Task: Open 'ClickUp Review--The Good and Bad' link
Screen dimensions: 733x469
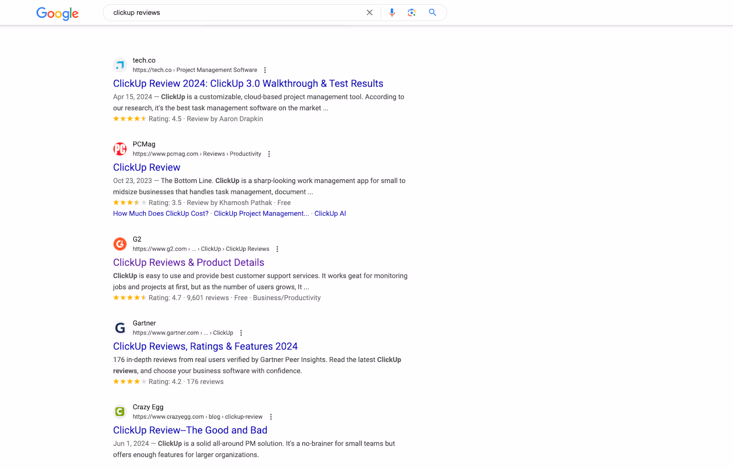Action: coord(190,430)
